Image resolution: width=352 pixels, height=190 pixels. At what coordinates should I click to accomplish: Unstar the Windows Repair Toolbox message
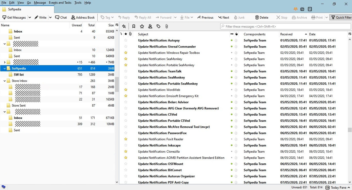pos(126,53)
